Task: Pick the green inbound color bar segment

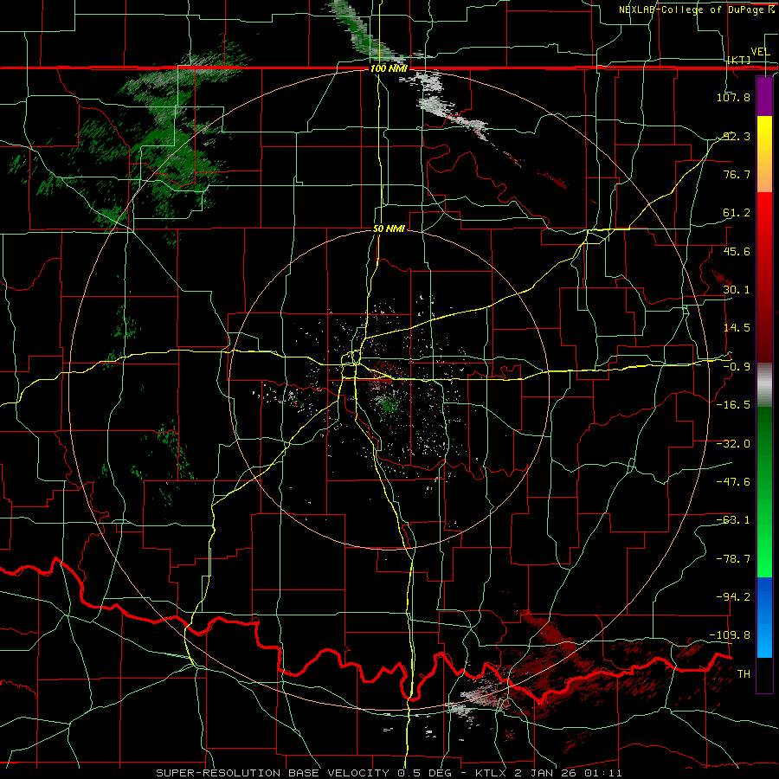Action: 764,492
